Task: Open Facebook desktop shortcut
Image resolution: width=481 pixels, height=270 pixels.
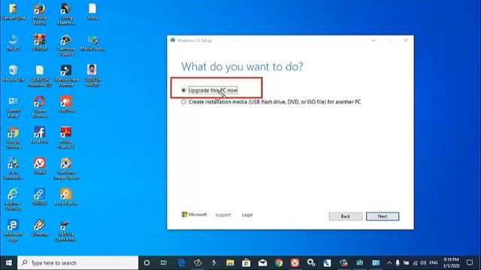Action: (40, 135)
